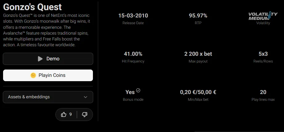
Task: Select the Playin Coins button
Action: (48, 75)
